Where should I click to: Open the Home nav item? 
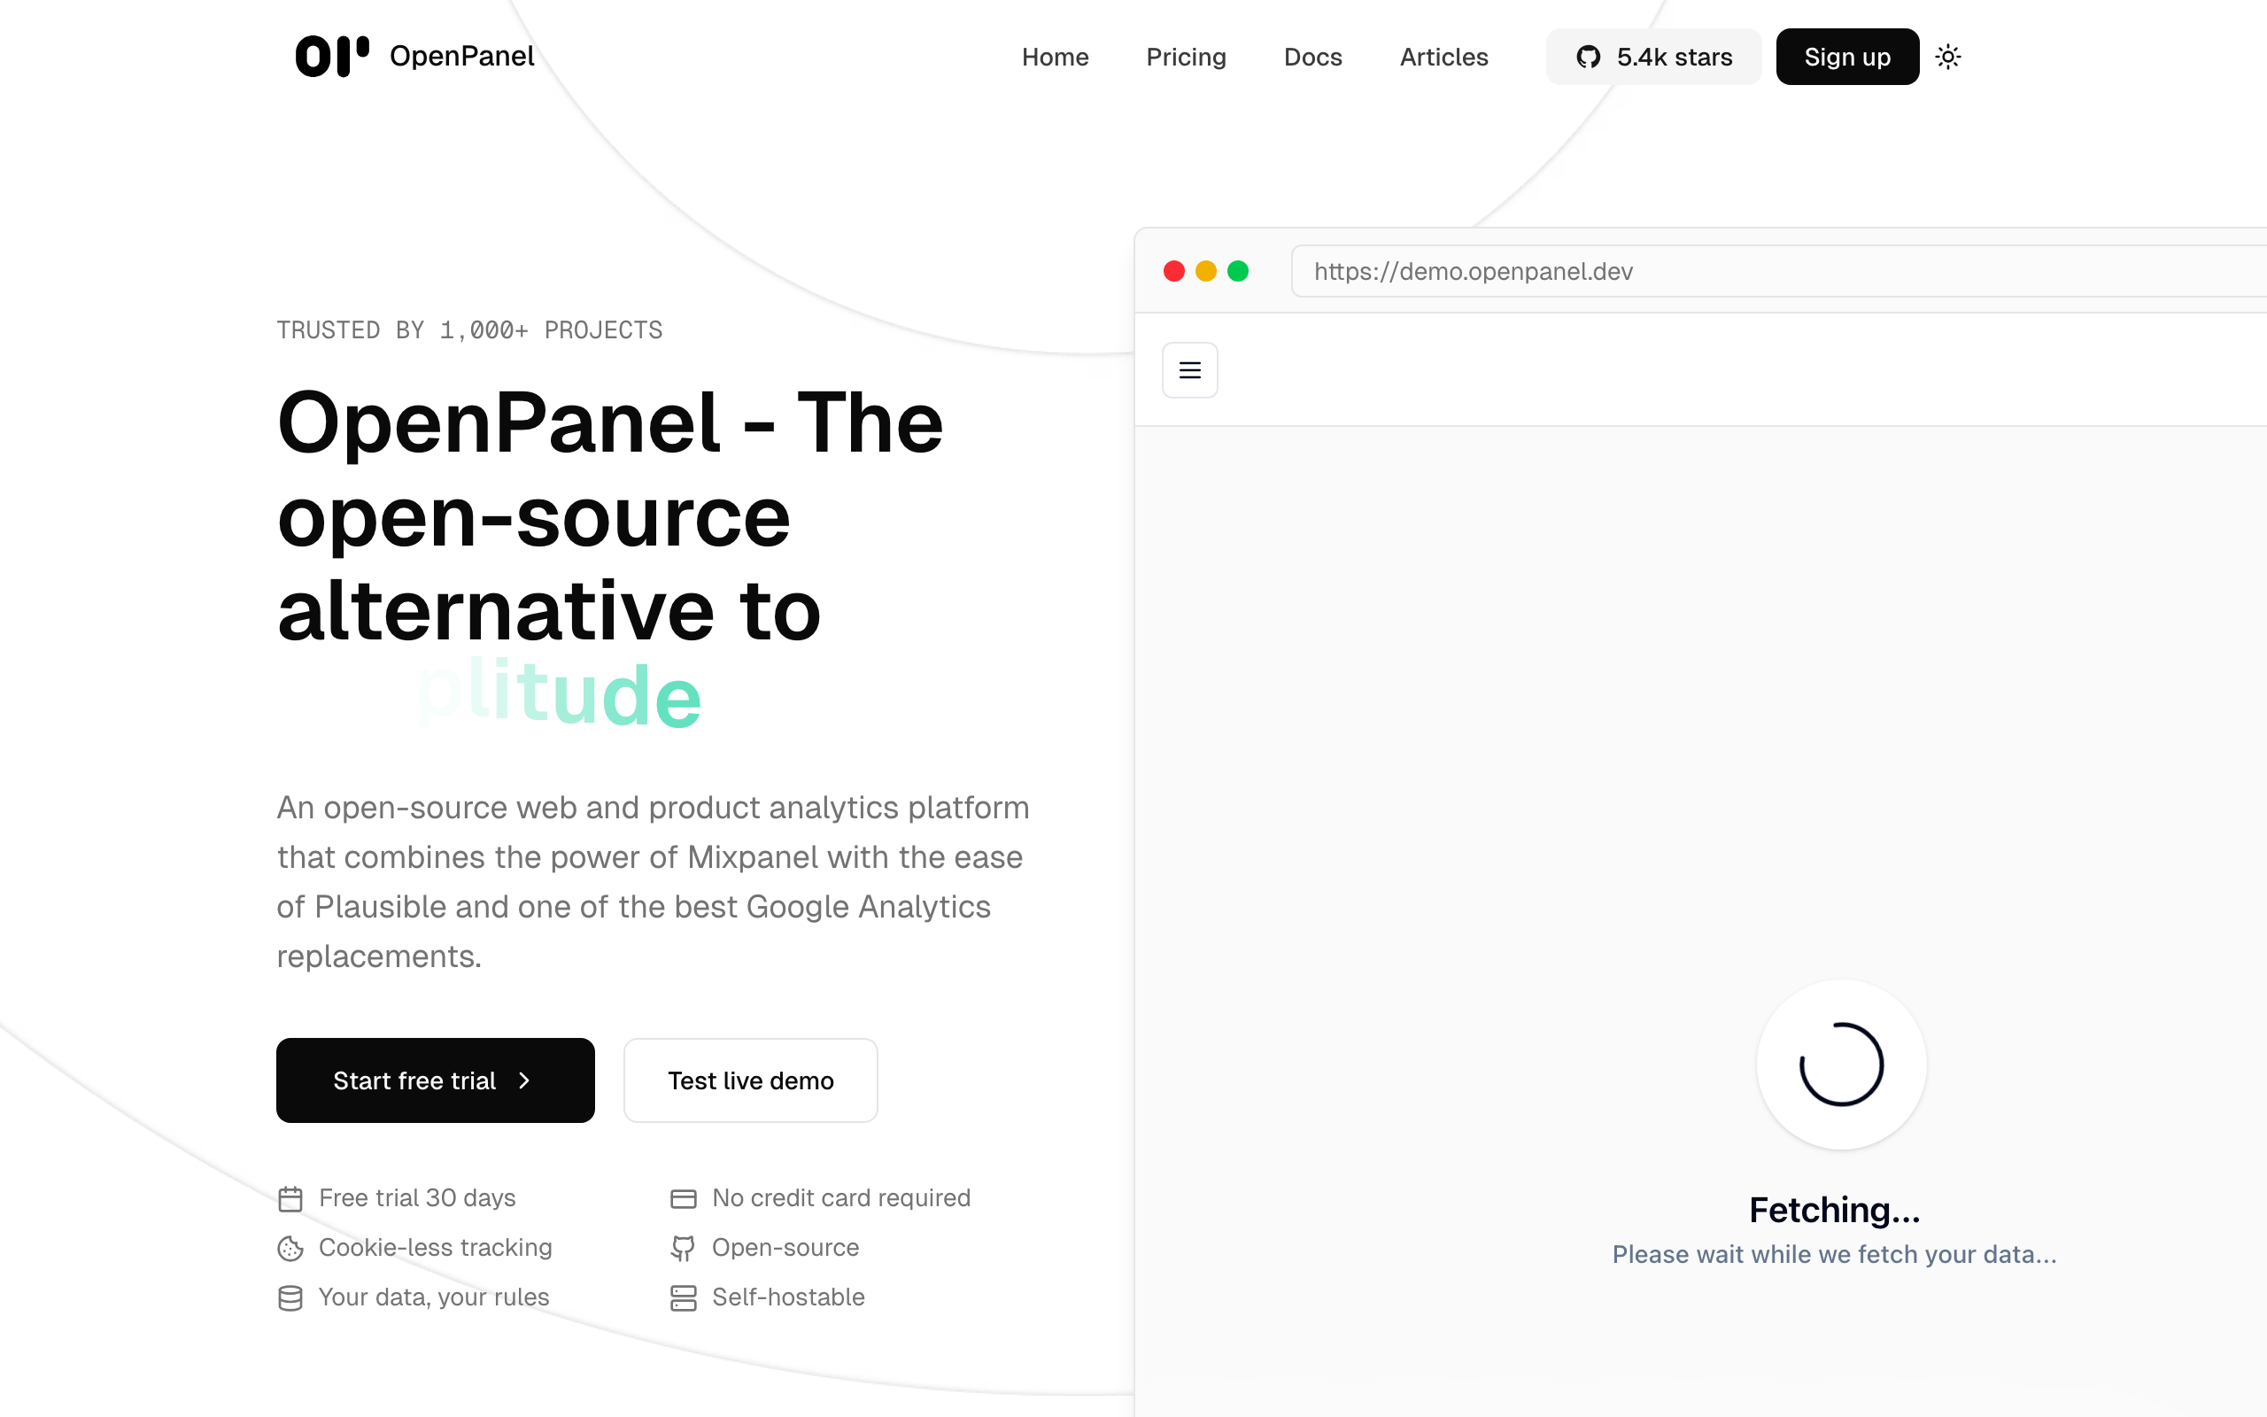[1055, 58]
